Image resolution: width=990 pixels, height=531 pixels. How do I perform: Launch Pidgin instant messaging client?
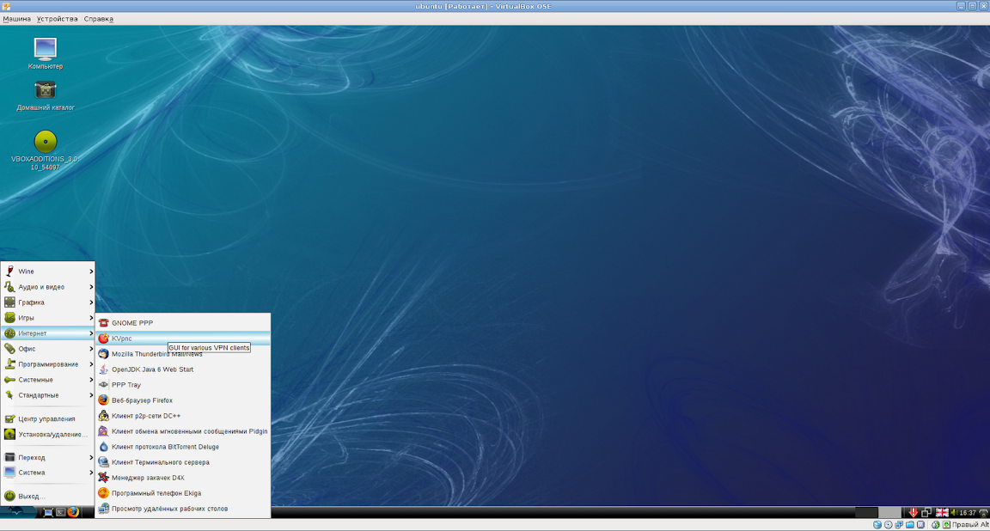coord(183,431)
